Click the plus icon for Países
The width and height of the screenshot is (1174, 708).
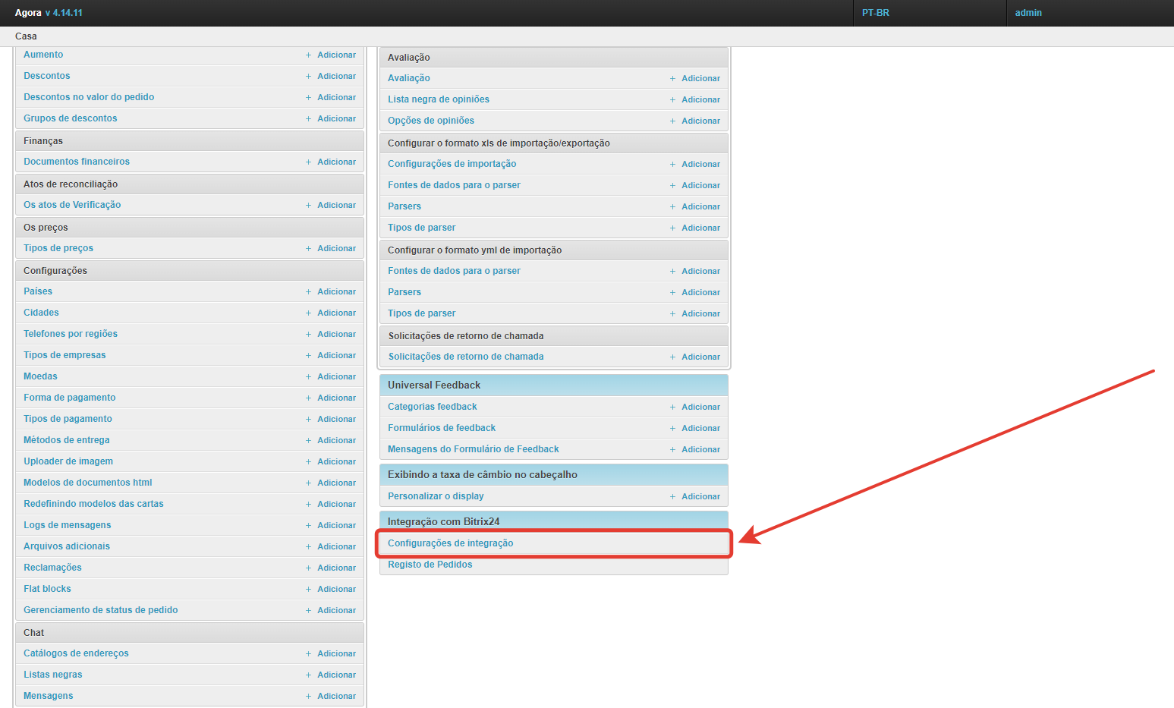pyautogui.click(x=308, y=292)
